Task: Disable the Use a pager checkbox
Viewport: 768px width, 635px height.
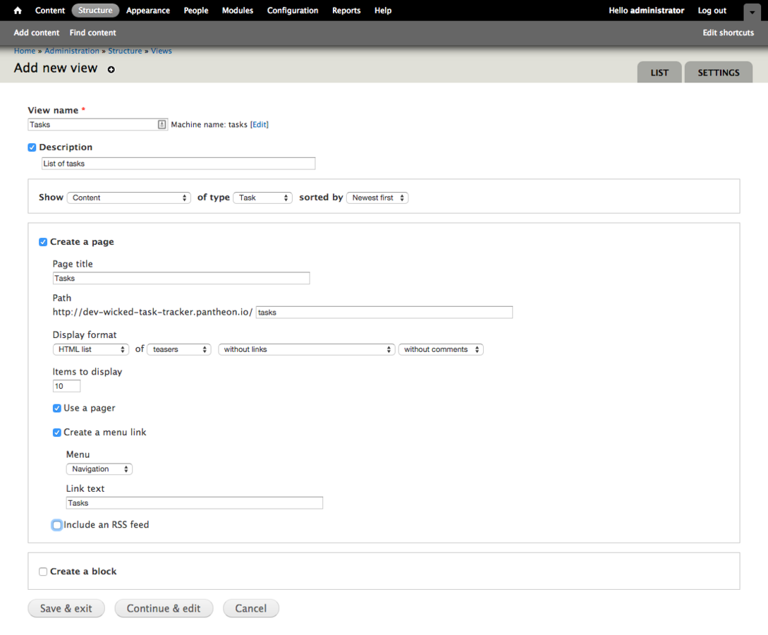Action: click(57, 408)
